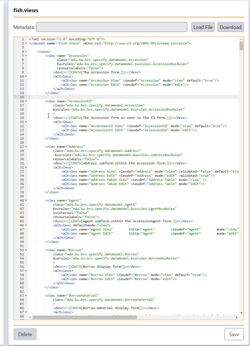Click 'Address Table View' on line 35
Image resolution: width=250 pixels, height=346 pixels.
[x=109, y=180]
